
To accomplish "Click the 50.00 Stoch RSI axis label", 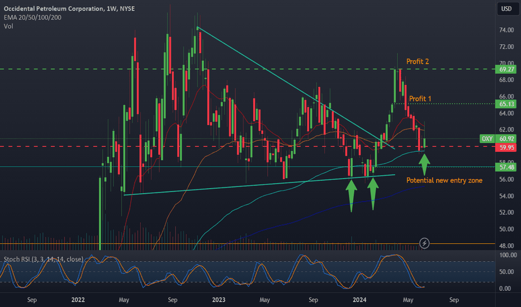I will coord(506,272).
